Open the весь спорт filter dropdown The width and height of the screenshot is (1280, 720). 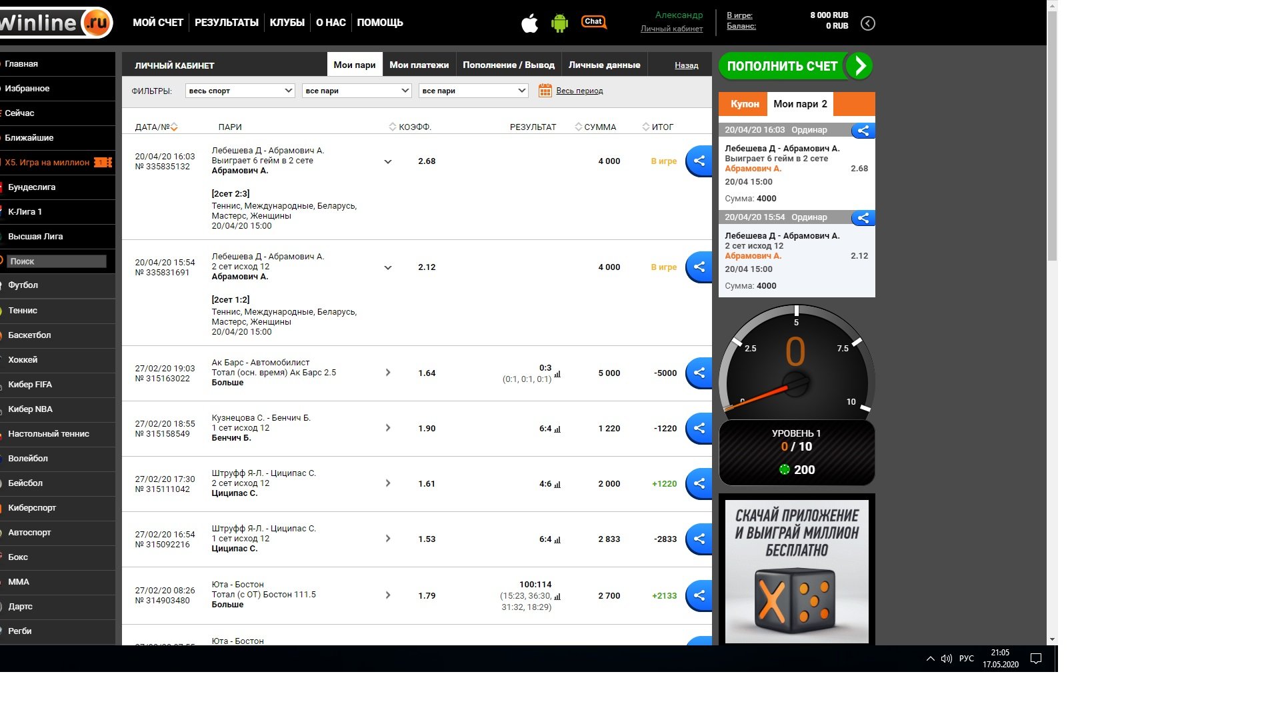click(239, 91)
